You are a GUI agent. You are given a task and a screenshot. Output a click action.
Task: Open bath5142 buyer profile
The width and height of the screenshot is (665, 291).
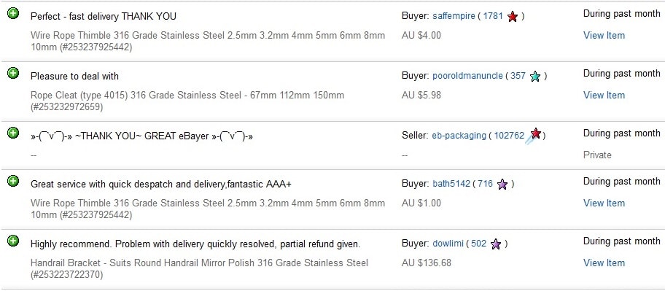click(x=451, y=184)
